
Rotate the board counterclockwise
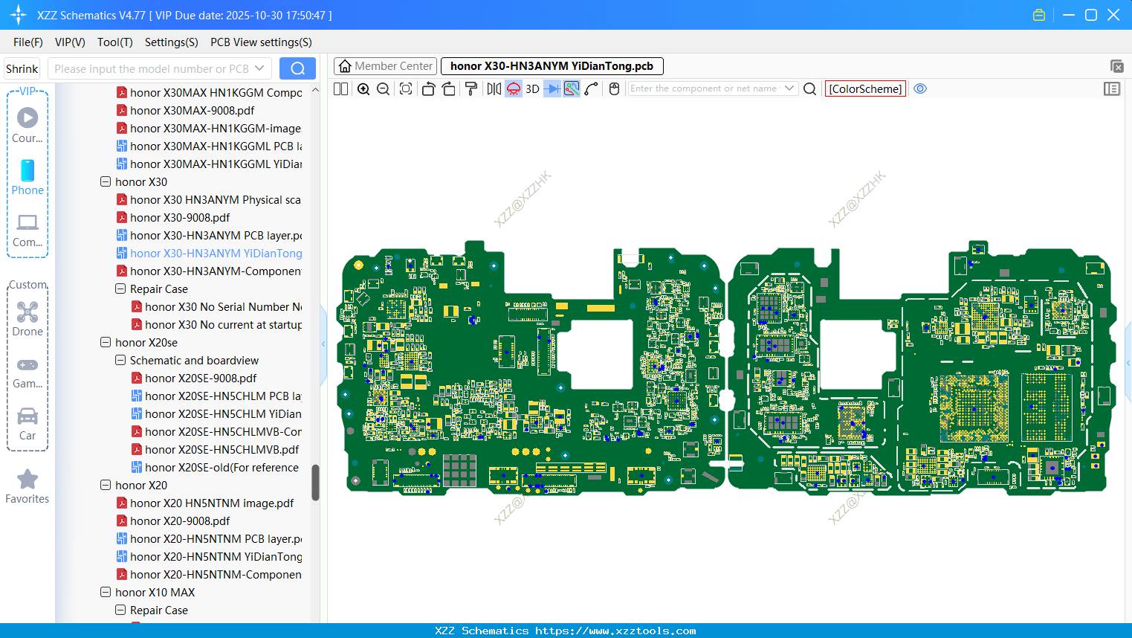428,88
